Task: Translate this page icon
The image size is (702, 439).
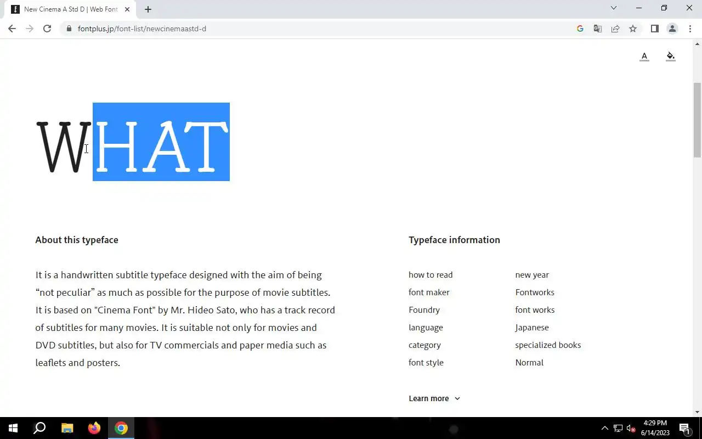Action: [598, 29]
